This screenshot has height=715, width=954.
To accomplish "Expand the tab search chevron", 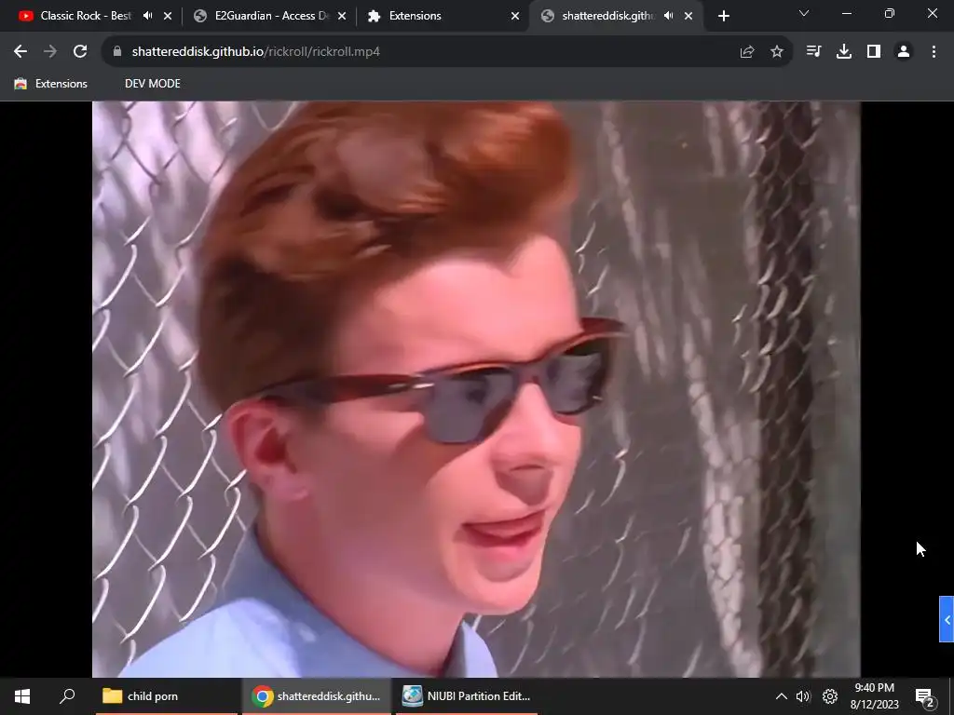I will [x=804, y=13].
